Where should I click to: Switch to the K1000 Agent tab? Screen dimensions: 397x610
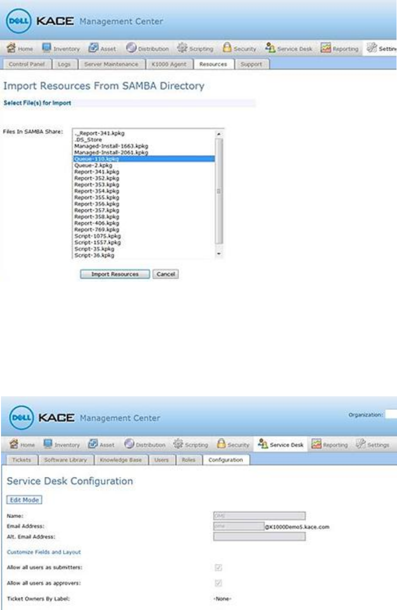click(168, 64)
